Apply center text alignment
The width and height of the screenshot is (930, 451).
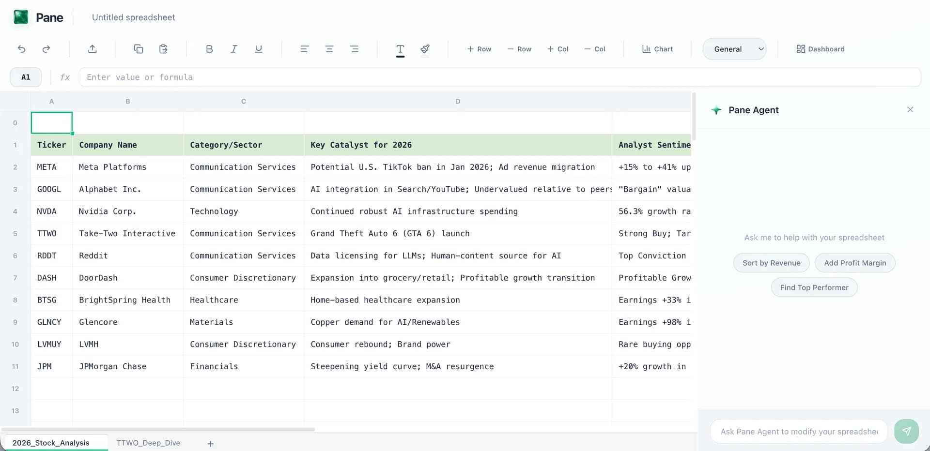click(329, 49)
